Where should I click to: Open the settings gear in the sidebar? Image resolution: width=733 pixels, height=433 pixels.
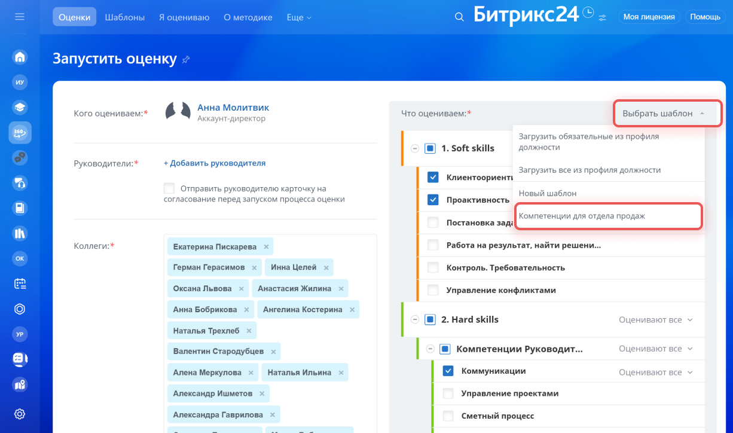[20, 414]
